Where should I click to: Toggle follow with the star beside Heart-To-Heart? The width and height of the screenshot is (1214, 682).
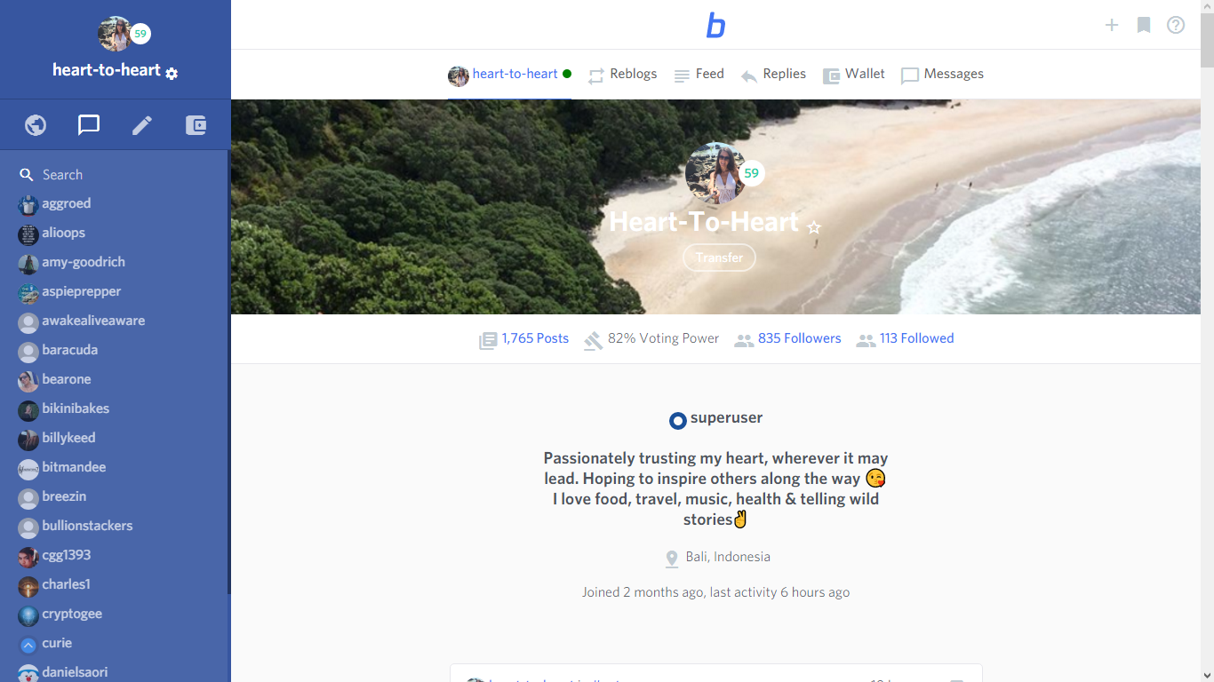[815, 228]
